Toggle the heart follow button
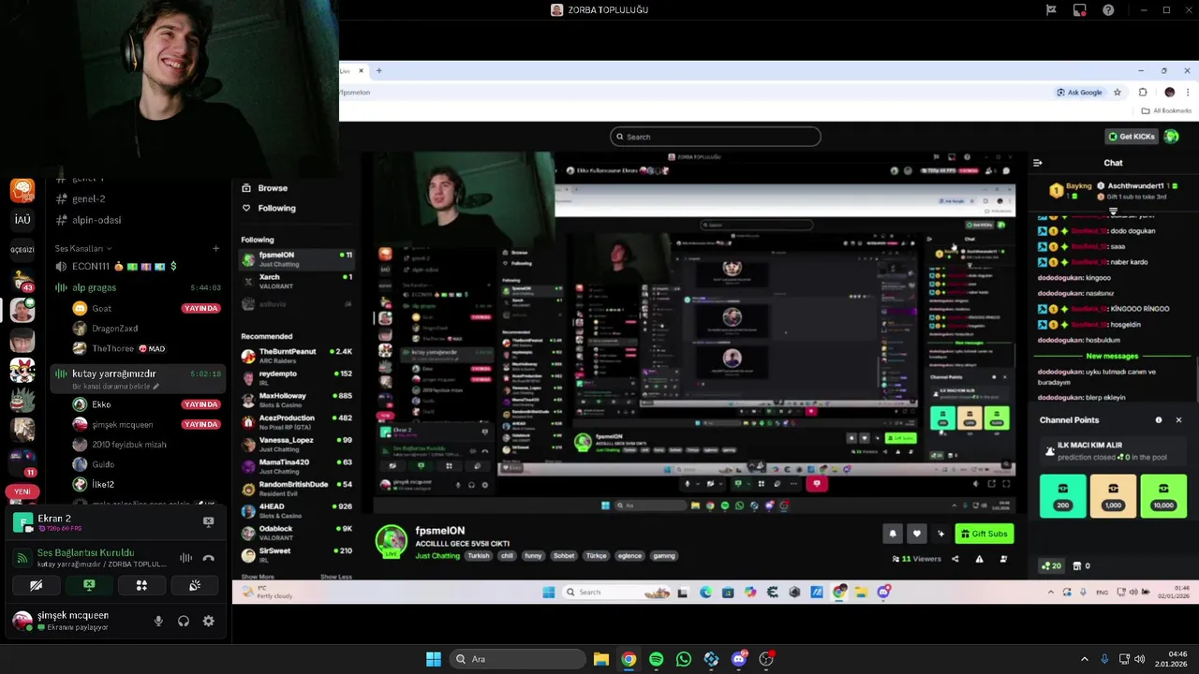This screenshot has width=1199, height=674. coord(917,534)
